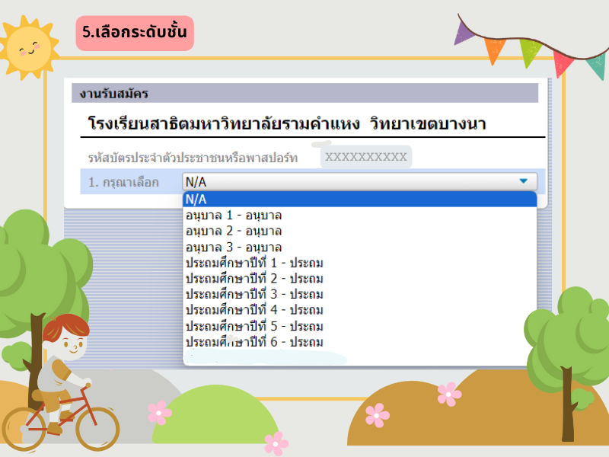
Task: Choose อนุบาล 1 - อนุบาล option
Action: (x=359, y=215)
